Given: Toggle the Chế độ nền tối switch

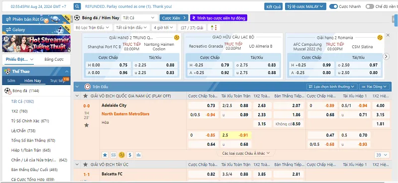Looking at the screenshot, I should [x=370, y=6].
